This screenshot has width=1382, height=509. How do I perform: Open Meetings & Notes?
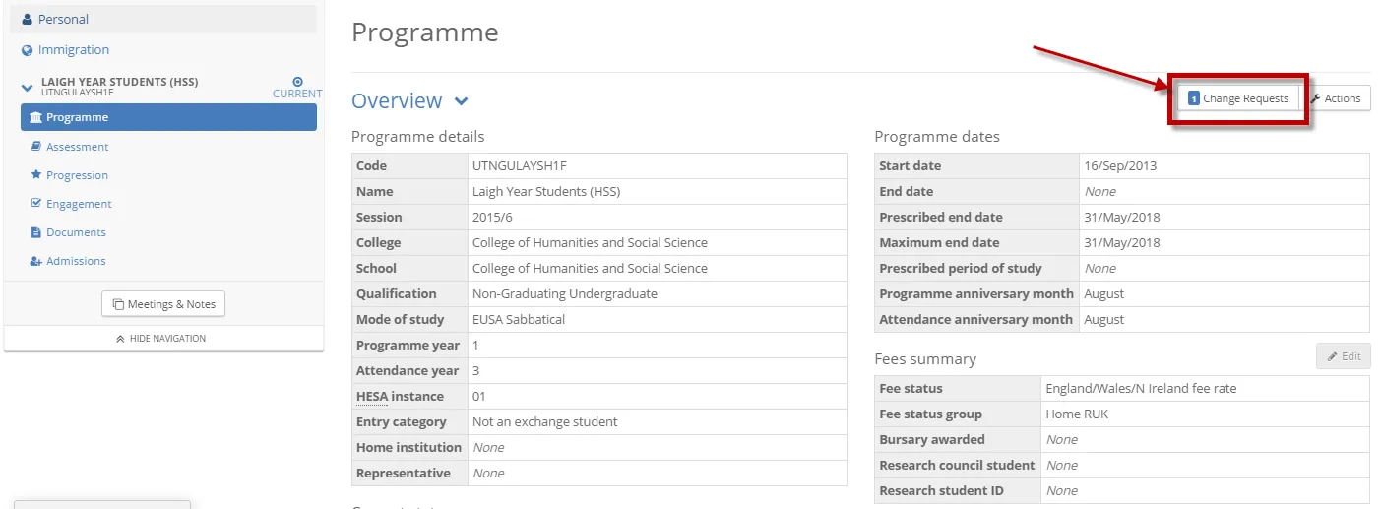pos(163,304)
